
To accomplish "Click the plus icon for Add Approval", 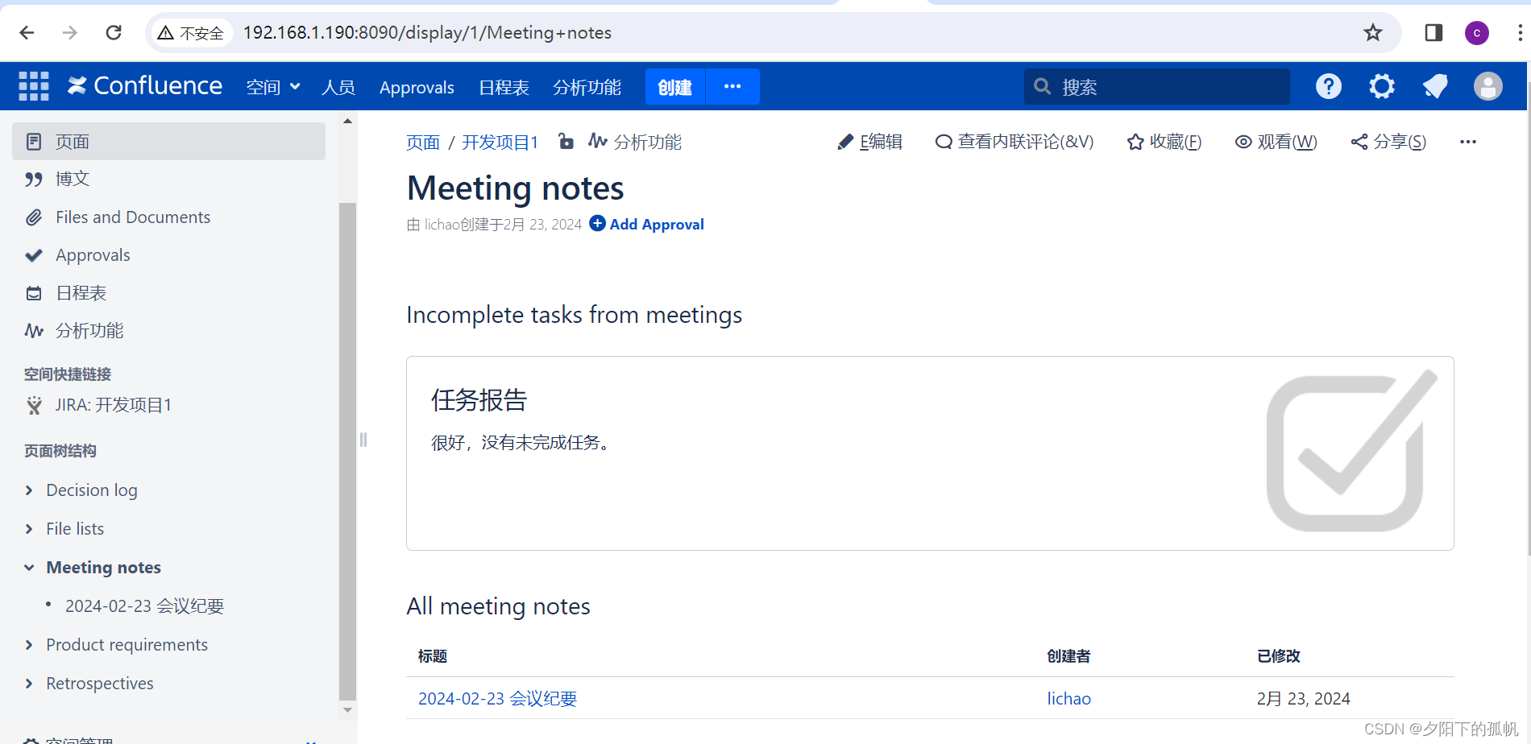I will [x=597, y=223].
